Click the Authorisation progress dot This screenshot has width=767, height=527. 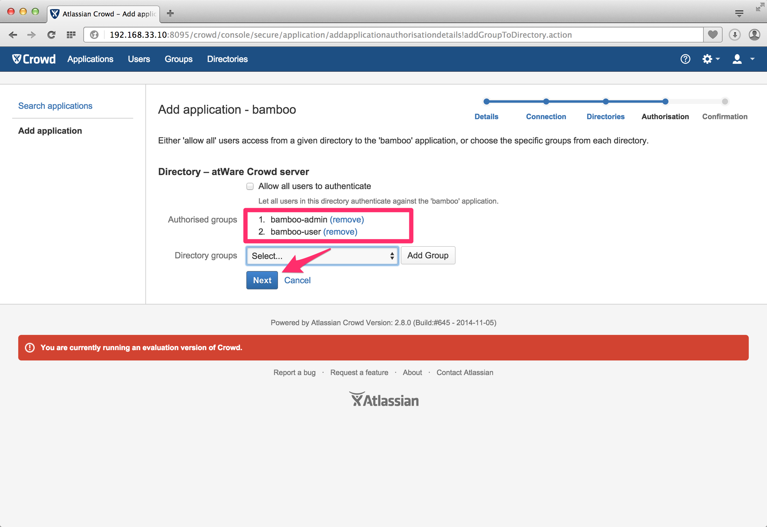[x=665, y=101]
